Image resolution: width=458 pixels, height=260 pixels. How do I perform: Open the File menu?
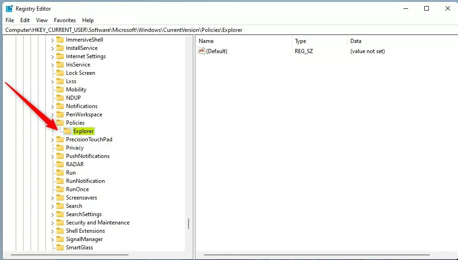[x=10, y=20]
